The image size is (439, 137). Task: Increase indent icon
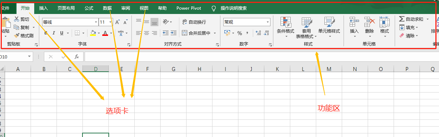pyautogui.click(x=174, y=33)
